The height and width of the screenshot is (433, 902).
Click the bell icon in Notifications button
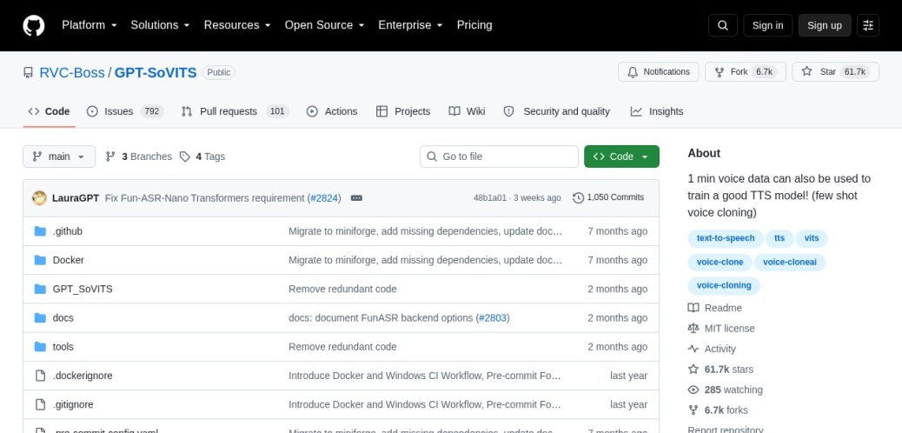point(633,72)
